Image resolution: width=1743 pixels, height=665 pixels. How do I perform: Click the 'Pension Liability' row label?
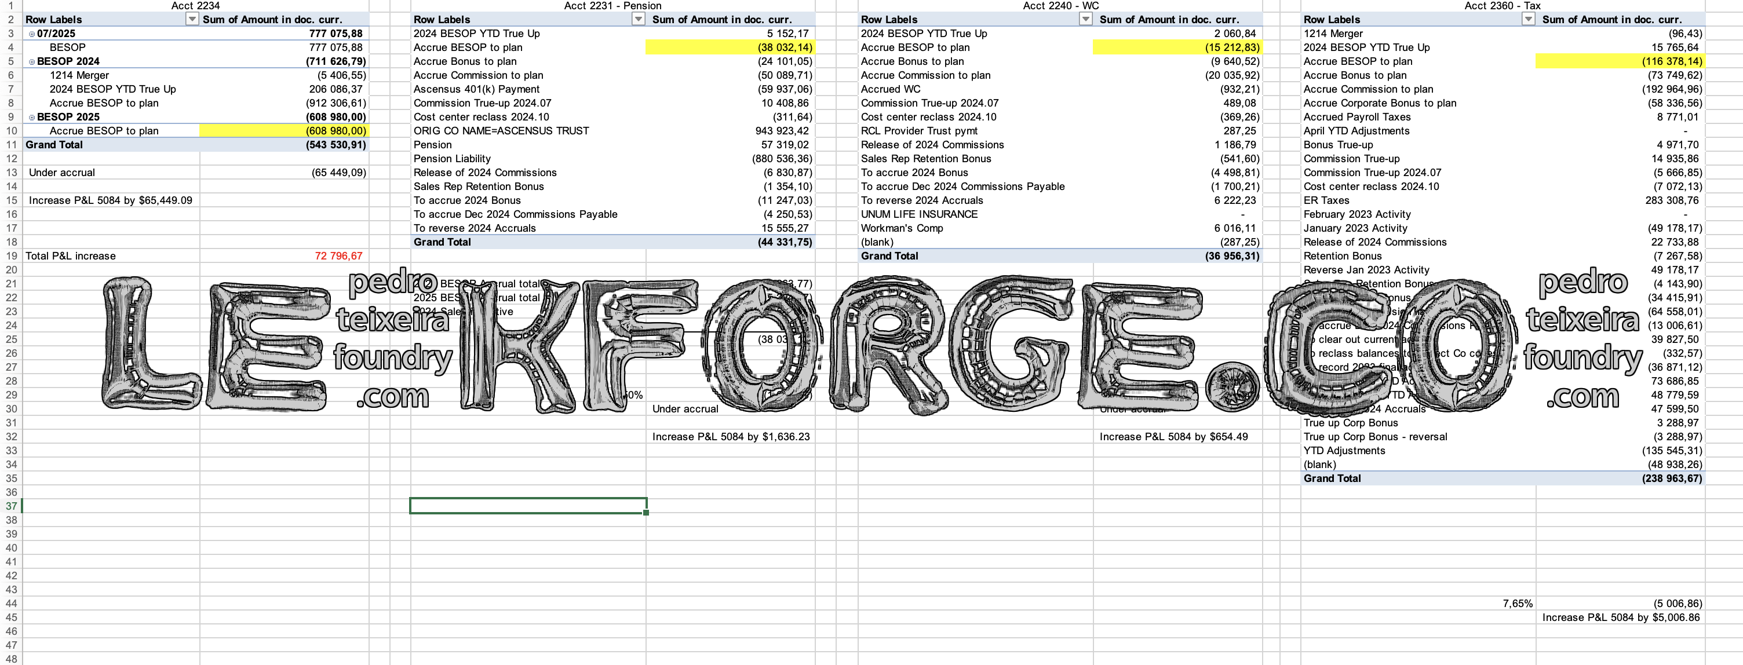[452, 158]
